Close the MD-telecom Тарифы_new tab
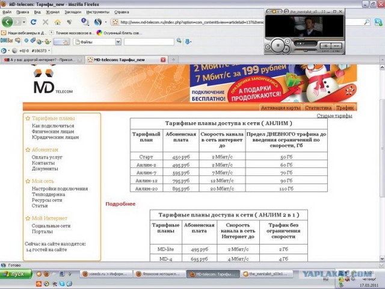This screenshot has width=385, height=289. click(163, 60)
